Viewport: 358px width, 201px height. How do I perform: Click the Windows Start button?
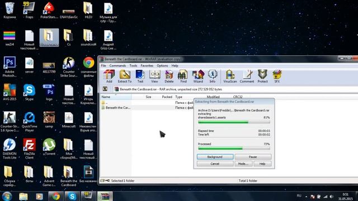tap(7, 196)
